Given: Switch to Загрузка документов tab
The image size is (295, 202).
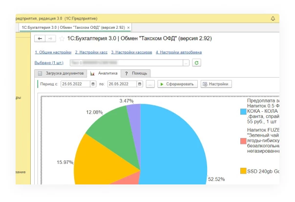Looking at the screenshot, I should (61, 73).
